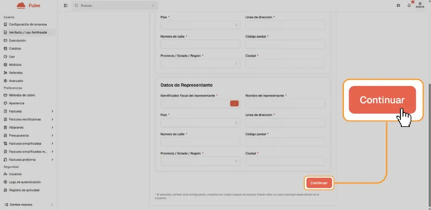This screenshot has height=210, width=431.
Task: Expand the Albaranes submenu
Action: (52, 127)
